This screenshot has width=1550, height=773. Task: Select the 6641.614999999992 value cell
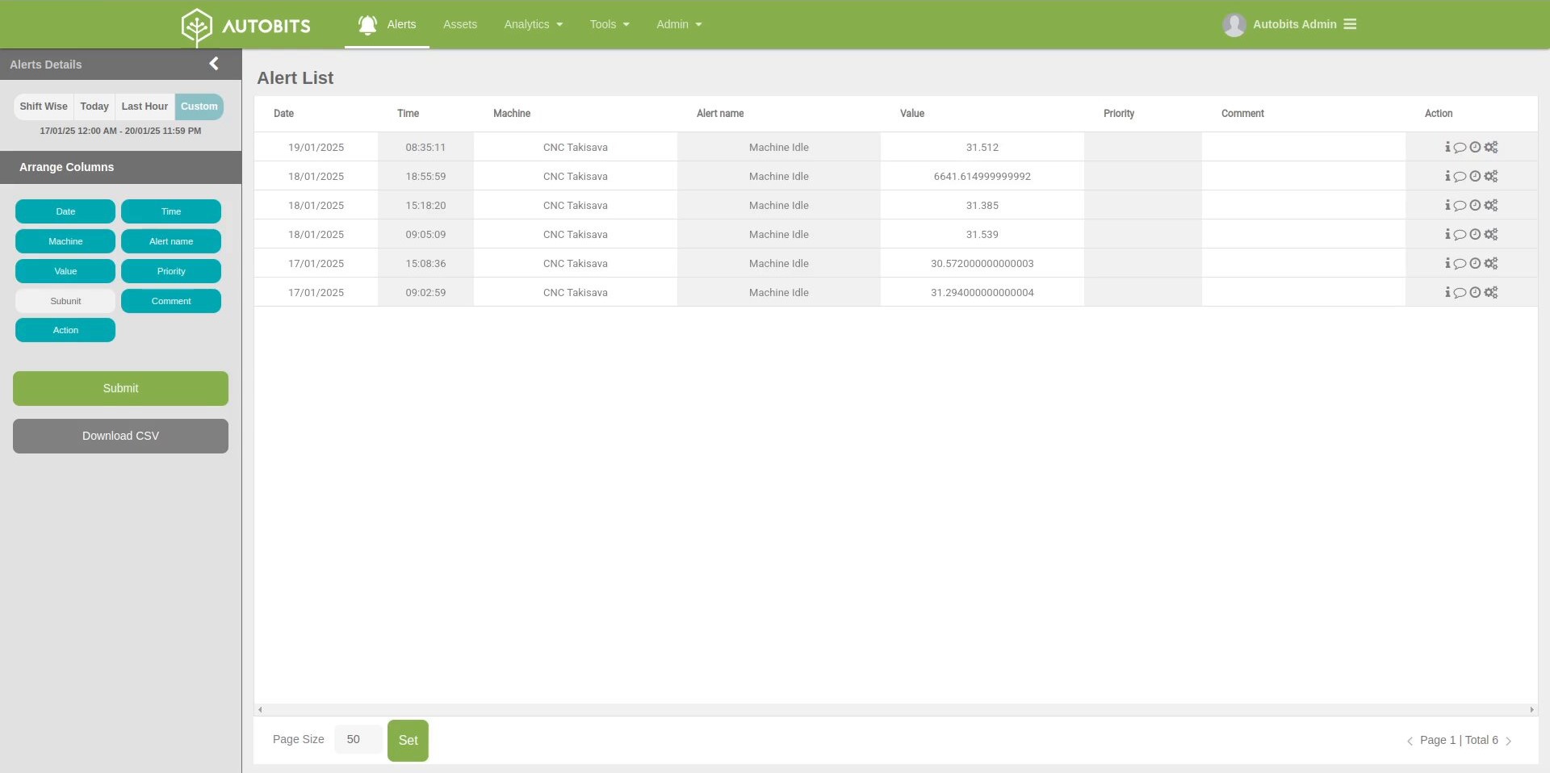pyautogui.click(x=982, y=176)
